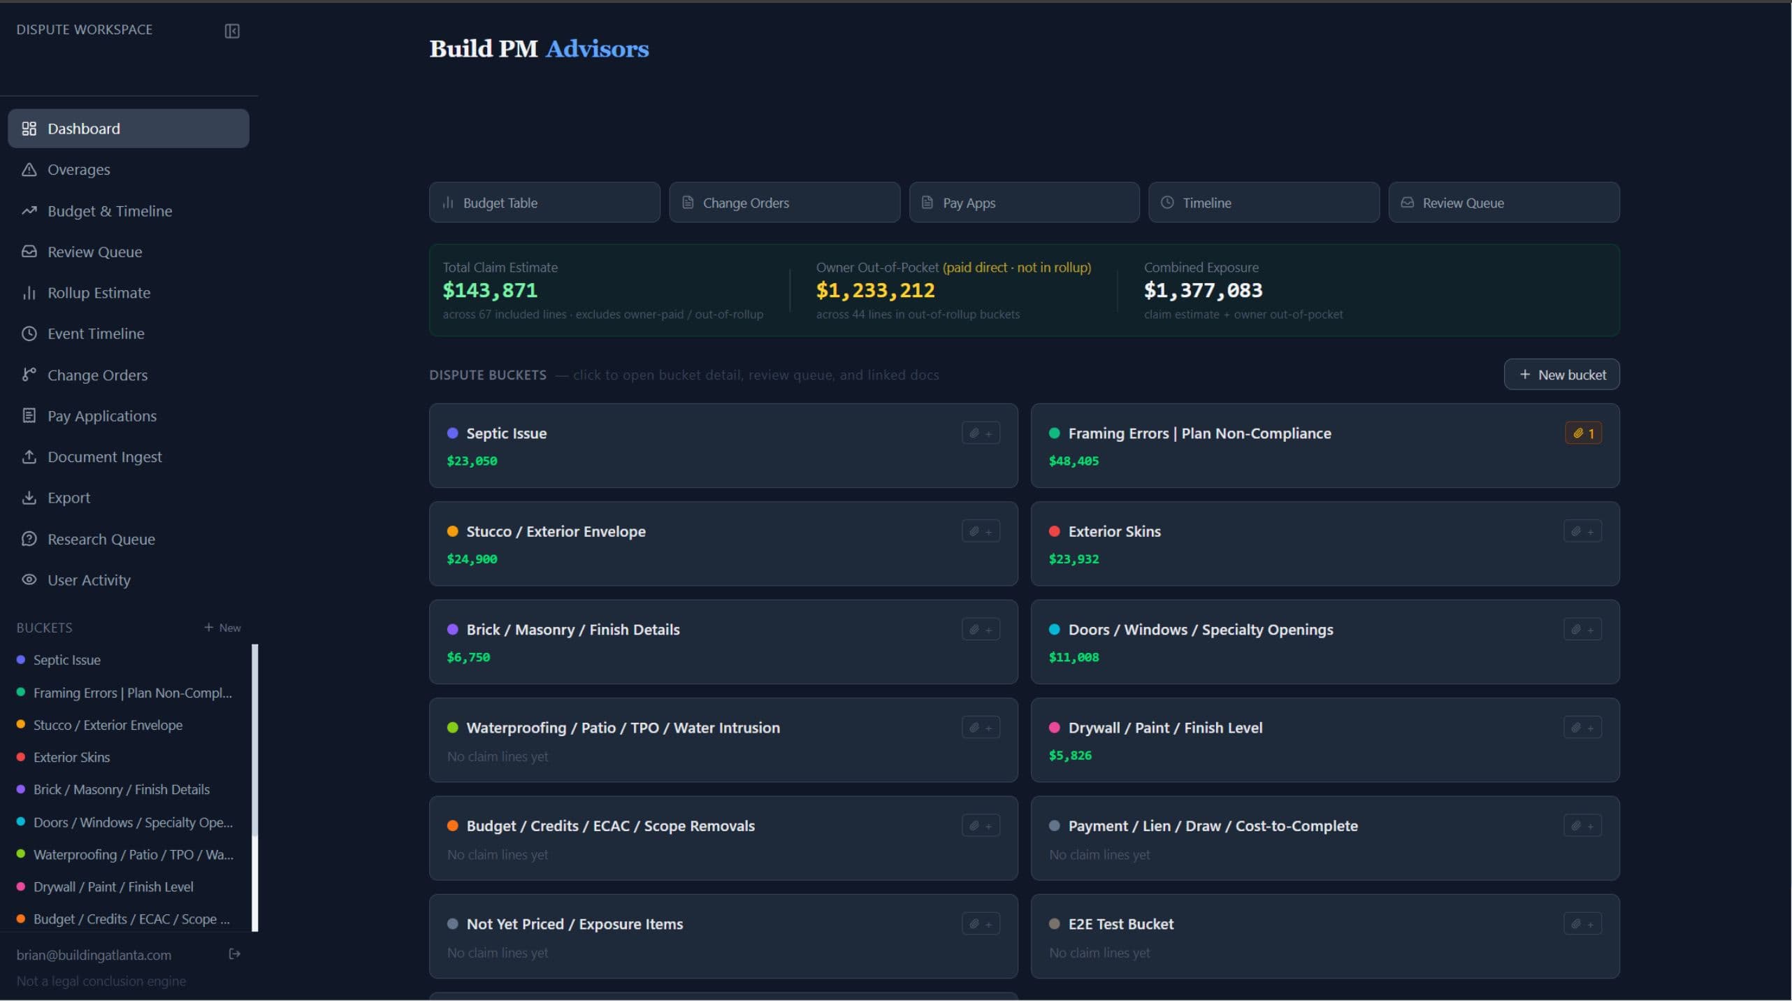This screenshot has height=1001, width=1792.
Task: Open the Pay Apps tab
Action: tap(1024, 203)
